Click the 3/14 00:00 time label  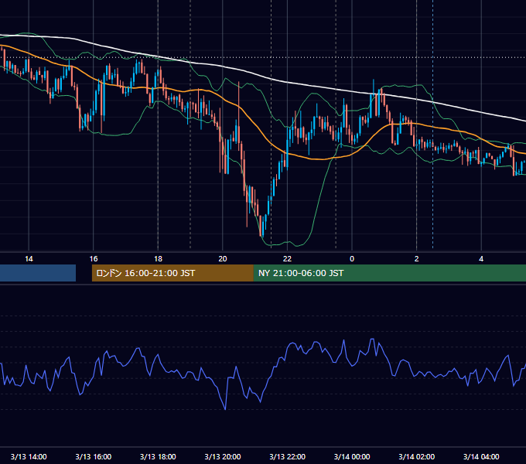(352, 456)
